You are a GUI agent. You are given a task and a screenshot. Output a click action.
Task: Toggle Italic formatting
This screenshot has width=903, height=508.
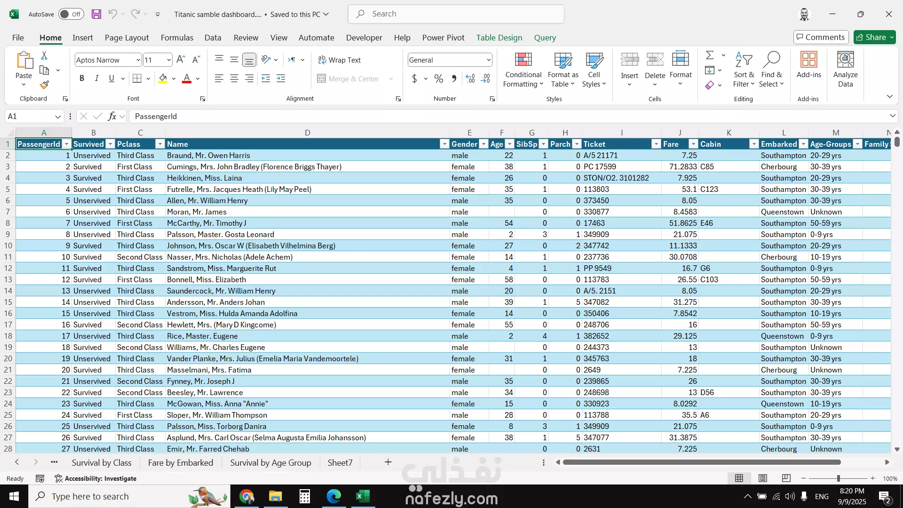pyautogui.click(x=97, y=79)
